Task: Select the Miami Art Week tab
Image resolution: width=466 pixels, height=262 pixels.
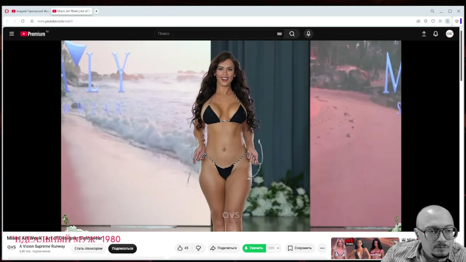Action: 71,11
